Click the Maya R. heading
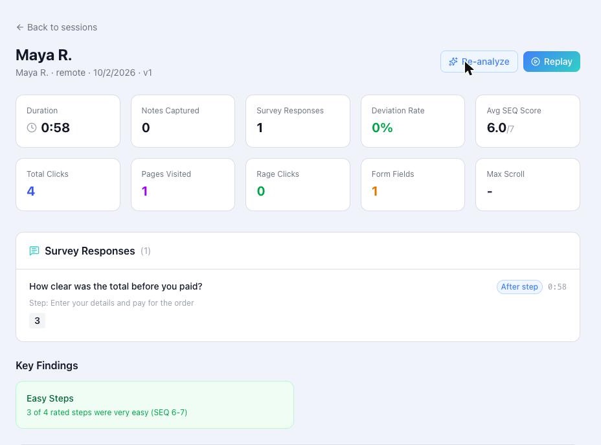The image size is (601, 445). [43, 55]
